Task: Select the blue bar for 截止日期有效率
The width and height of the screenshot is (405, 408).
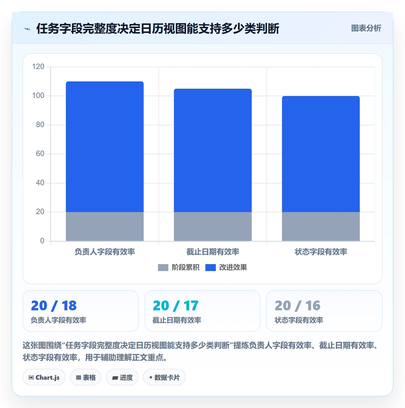Action: click(213, 150)
